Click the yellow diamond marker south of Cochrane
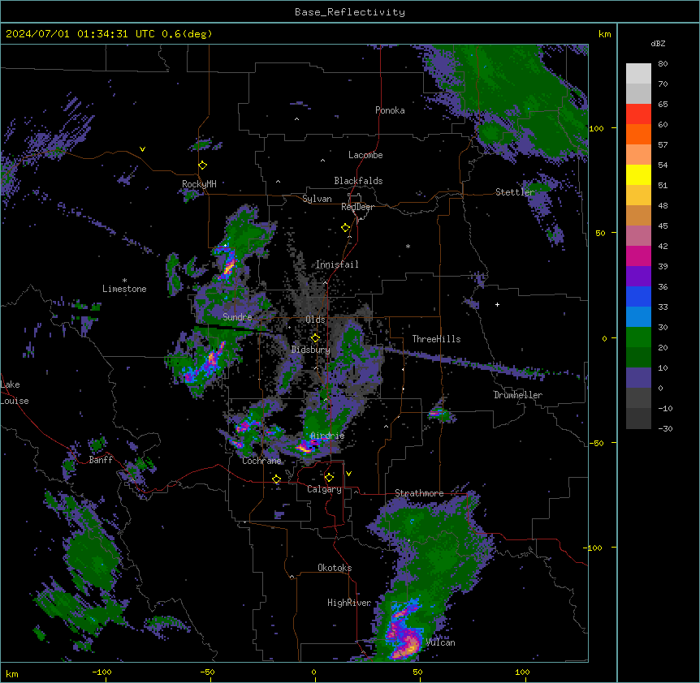 (x=276, y=479)
